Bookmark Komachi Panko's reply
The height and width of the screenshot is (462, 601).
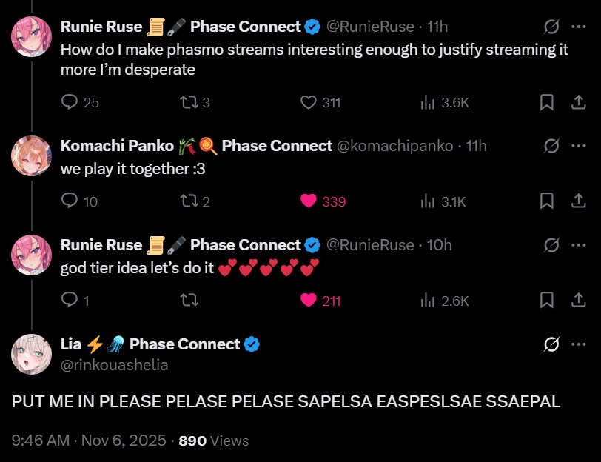[546, 201]
